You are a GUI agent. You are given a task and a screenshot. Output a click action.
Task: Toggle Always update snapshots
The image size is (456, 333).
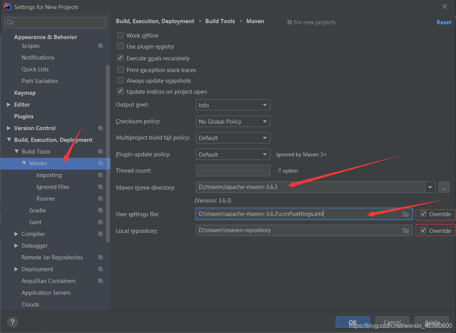coord(120,80)
